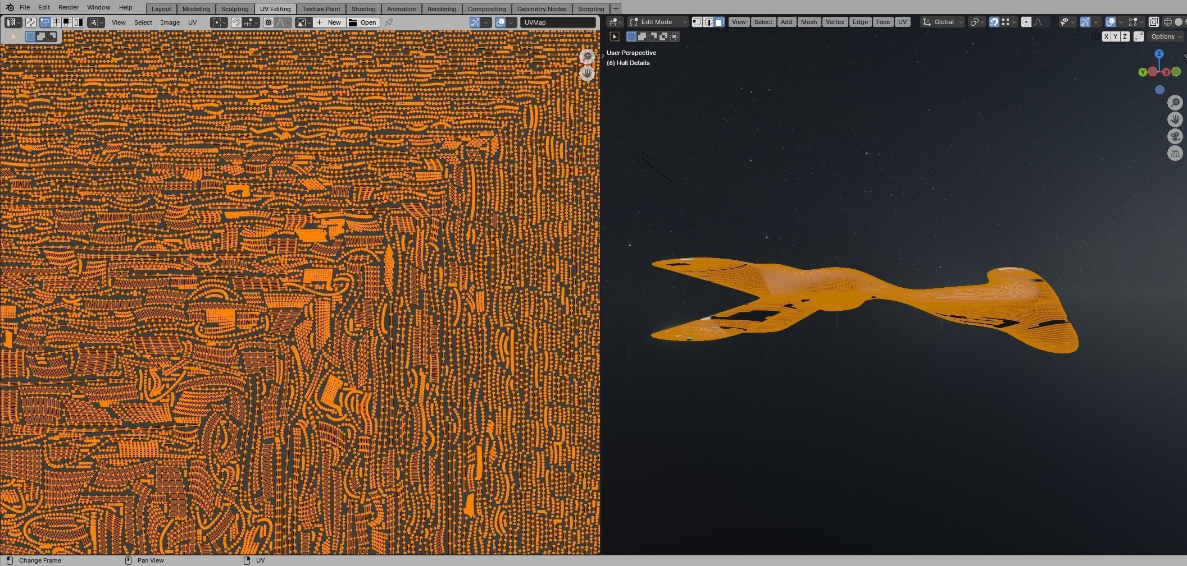Image resolution: width=1187 pixels, height=566 pixels.
Task: Select UV vertex selection mode
Action: pos(44,22)
